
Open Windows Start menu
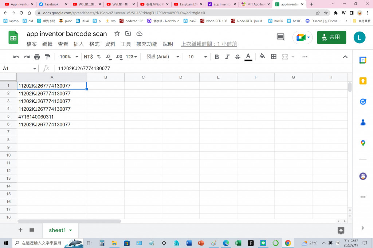click(x=6, y=243)
